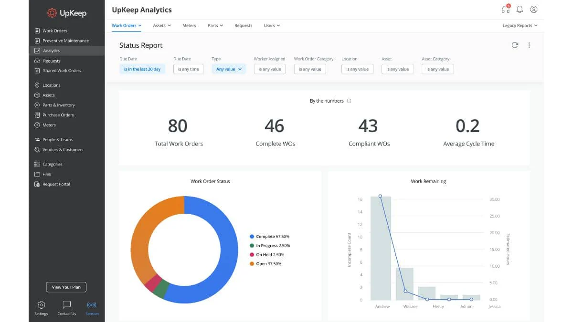
Task: Open the Work Order Category filter
Action: [x=310, y=69]
